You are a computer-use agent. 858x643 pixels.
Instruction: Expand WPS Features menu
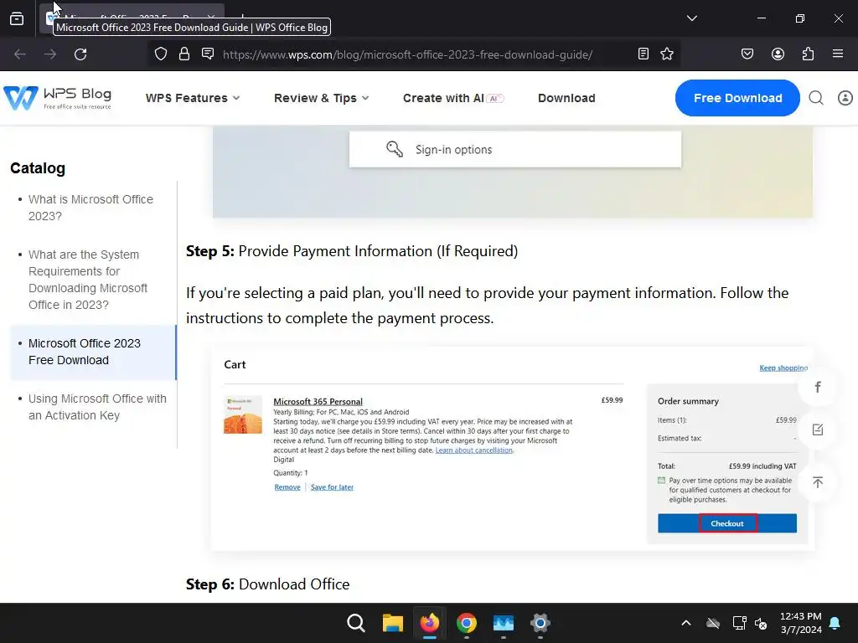click(x=193, y=99)
